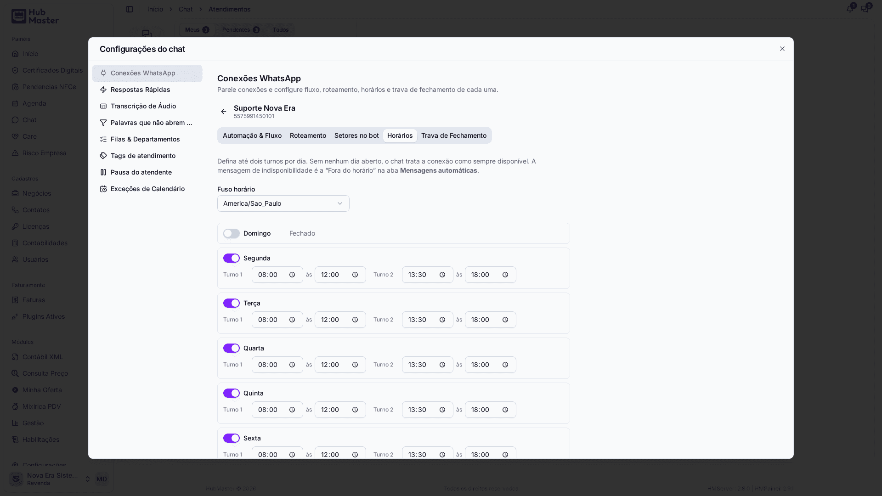Select the Pendentes filter tab
The image size is (882, 496).
coord(241,30)
